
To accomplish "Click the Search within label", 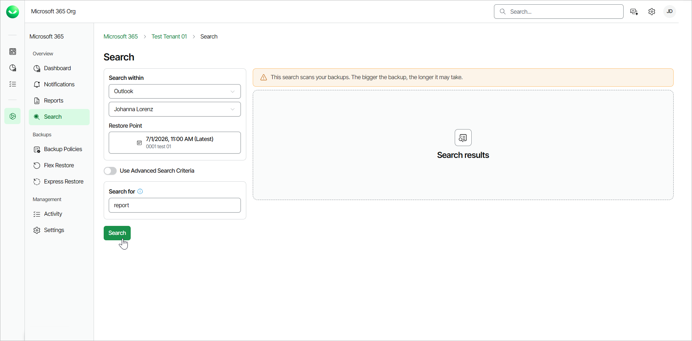I will (126, 78).
